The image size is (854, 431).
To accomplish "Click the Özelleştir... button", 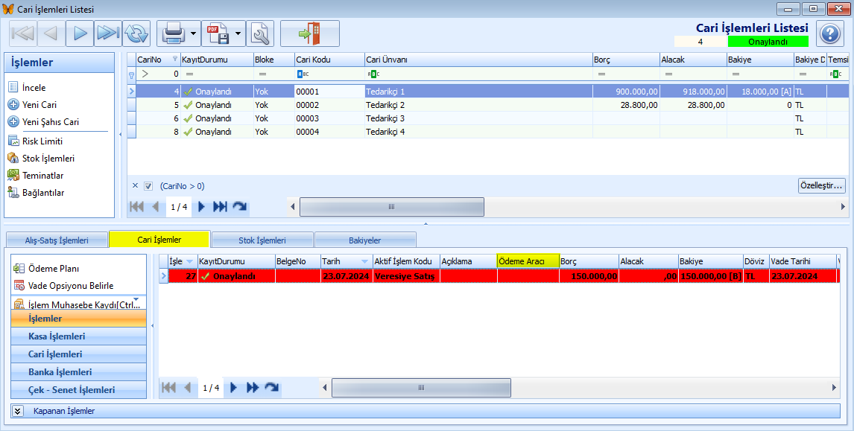I will point(821,185).
